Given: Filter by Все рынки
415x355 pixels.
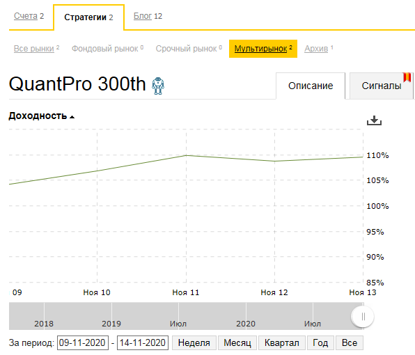Looking at the screenshot, I should coord(34,49).
